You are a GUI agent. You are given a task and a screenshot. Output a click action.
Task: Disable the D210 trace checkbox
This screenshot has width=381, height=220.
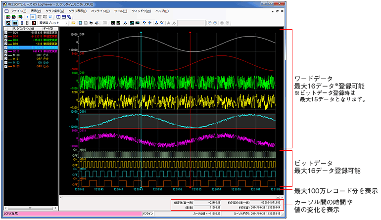click(x=6, y=51)
